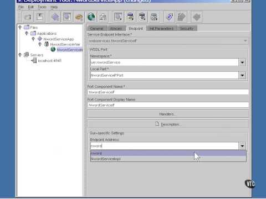Click the last greyed-out diamond toolbar icon
266x199 pixels.
197,17
